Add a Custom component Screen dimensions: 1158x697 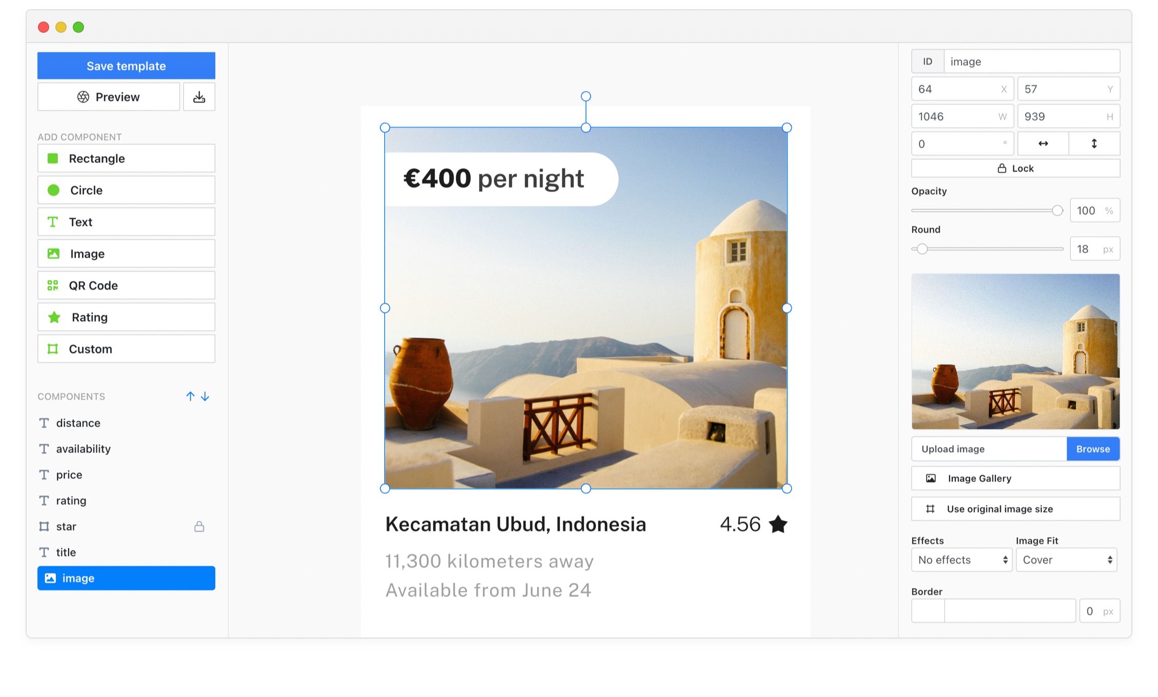tap(126, 349)
